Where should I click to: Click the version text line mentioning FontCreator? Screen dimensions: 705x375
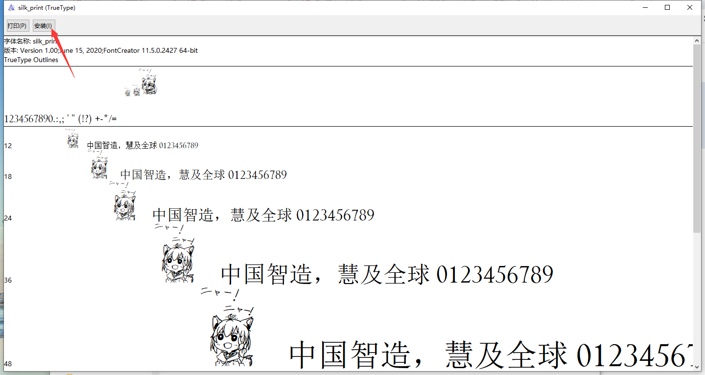pos(101,50)
